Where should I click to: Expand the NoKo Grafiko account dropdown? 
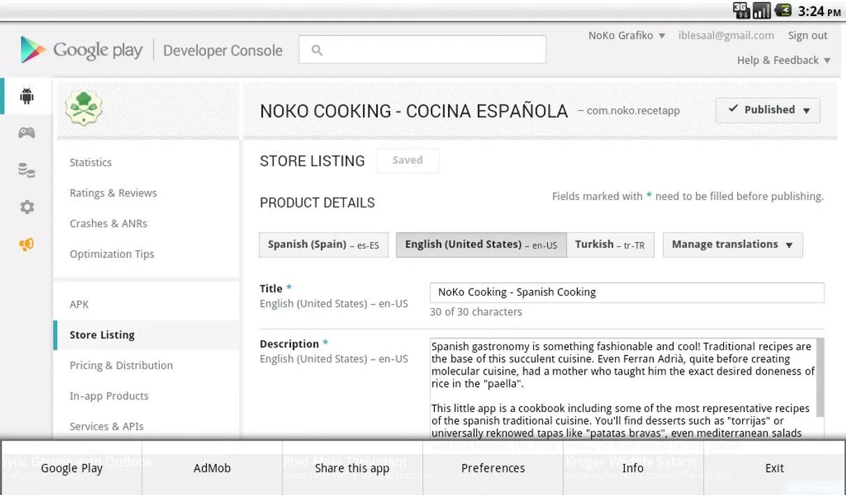pyautogui.click(x=626, y=36)
